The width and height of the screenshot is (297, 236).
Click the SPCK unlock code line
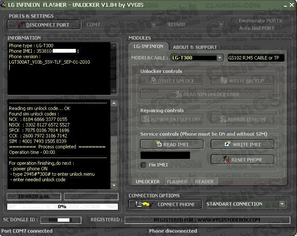coord(39,130)
